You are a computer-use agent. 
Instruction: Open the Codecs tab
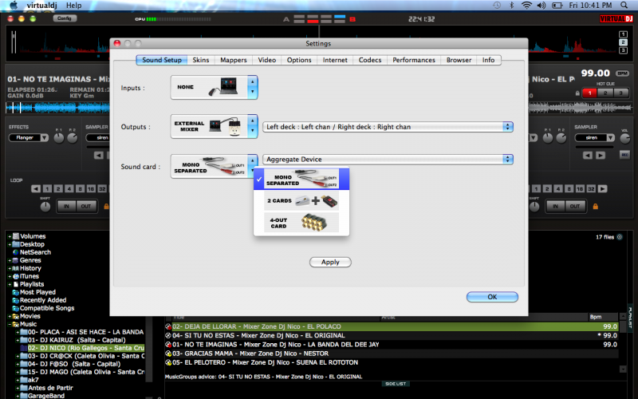coord(370,60)
